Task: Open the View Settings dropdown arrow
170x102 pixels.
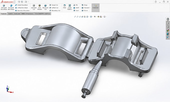Action: 106,17
